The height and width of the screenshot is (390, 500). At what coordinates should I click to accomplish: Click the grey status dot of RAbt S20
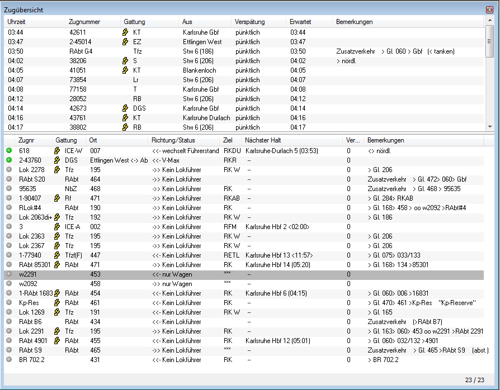[9, 179]
